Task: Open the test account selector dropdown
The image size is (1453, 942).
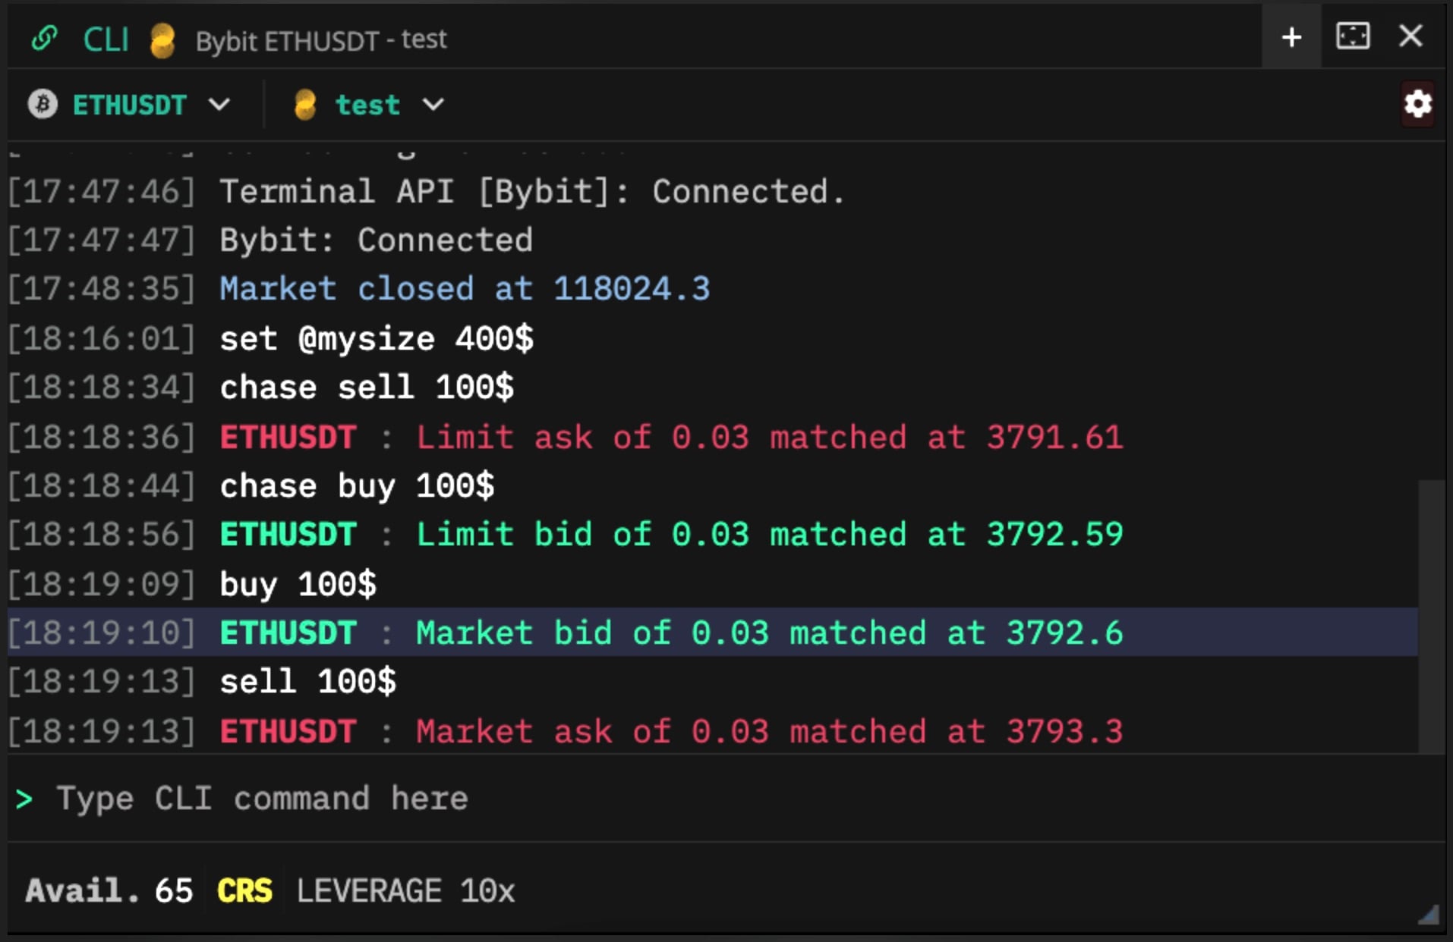Action: (x=433, y=105)
